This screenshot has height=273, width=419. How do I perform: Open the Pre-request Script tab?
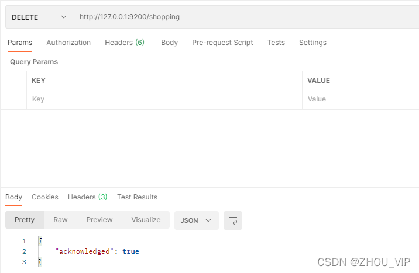point(222,43)
